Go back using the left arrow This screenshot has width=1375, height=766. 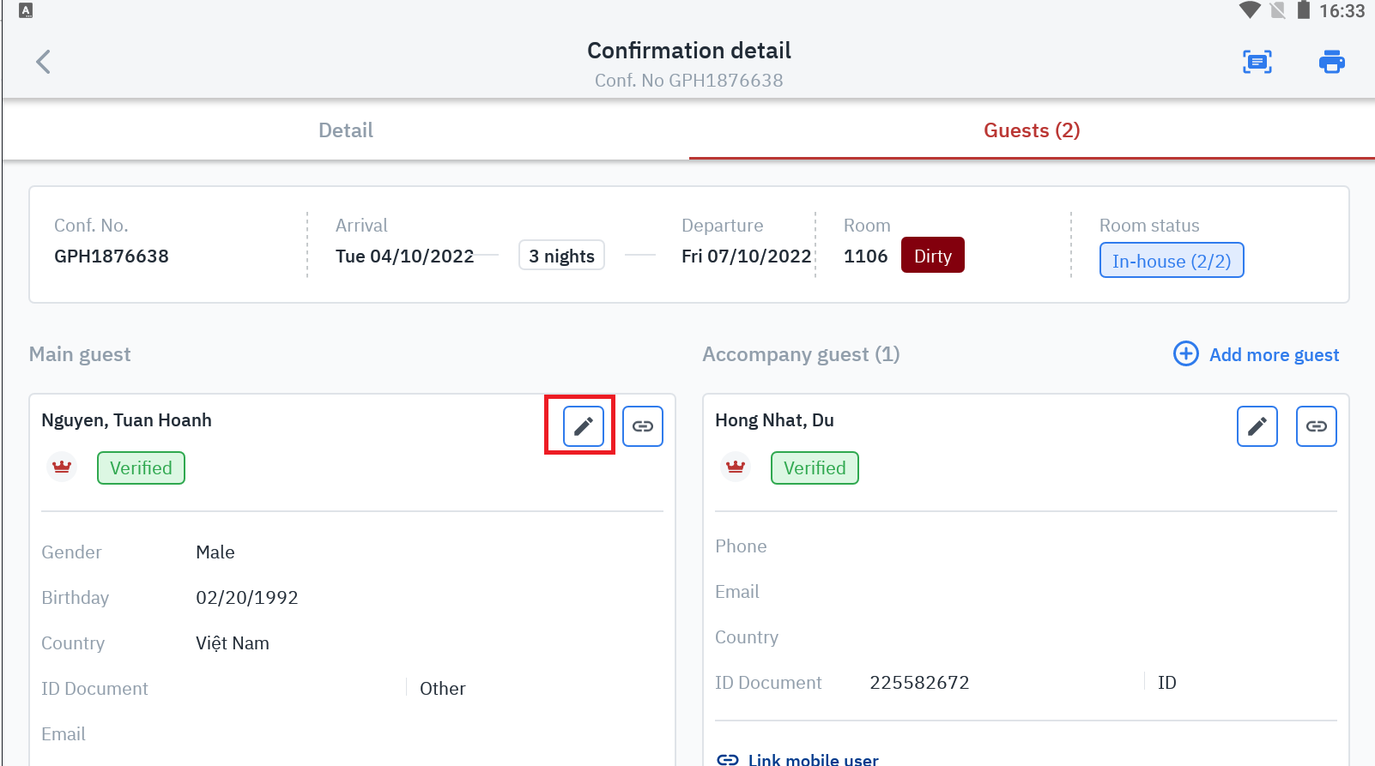point(43,62)
